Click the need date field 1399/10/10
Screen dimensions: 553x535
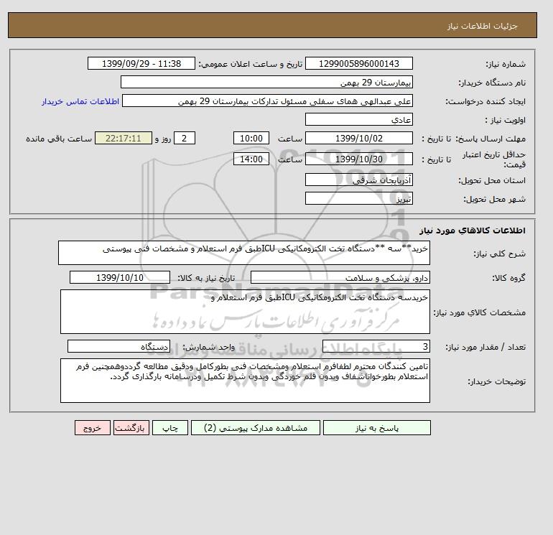tap(120, 278)
